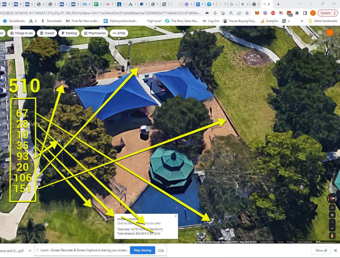Zoom in the map with plus

(x=332, y=222)
